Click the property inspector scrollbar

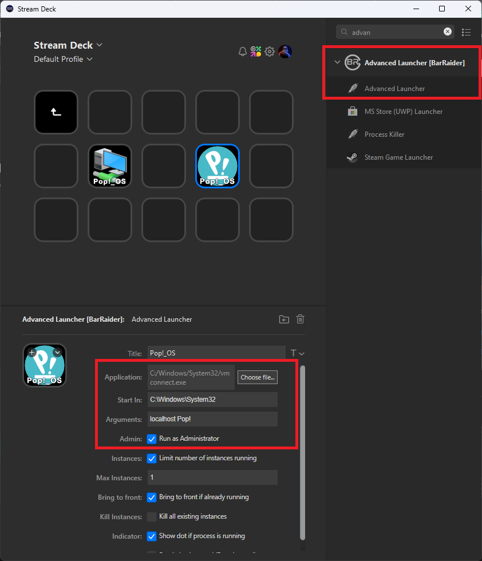point(302,453)
